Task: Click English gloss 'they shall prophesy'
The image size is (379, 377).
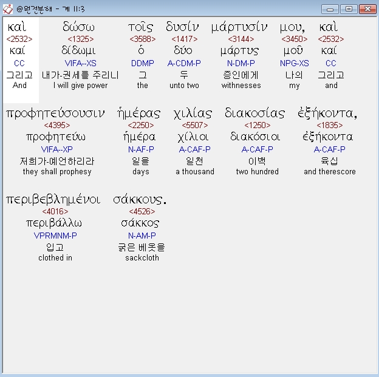Action: (x=57, y=172)
